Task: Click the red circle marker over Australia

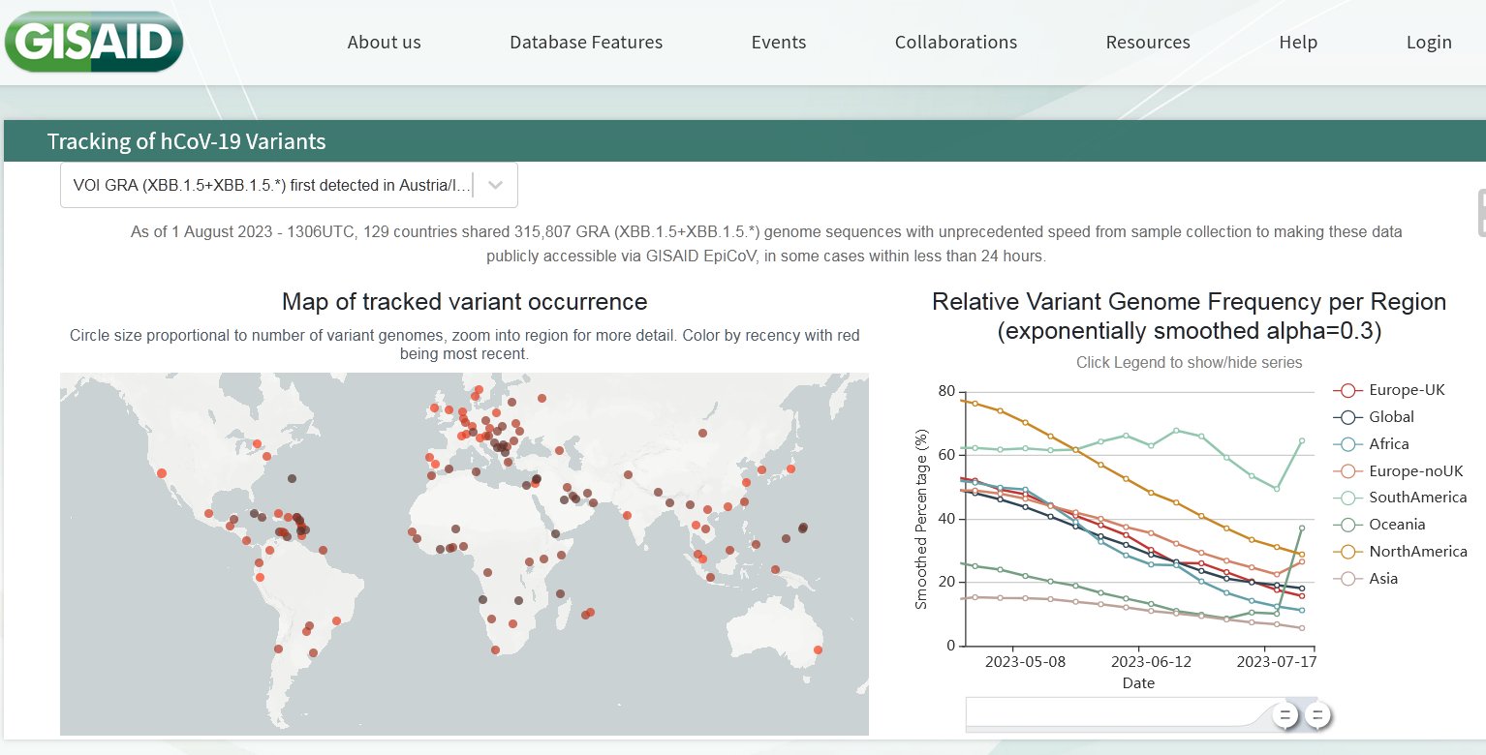Action: pyautogui.click(x=819, y=650)
